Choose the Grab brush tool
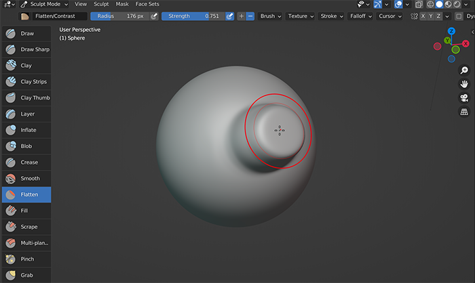The height and width of the screenshot is (283, 475). (x=26, y=275)
